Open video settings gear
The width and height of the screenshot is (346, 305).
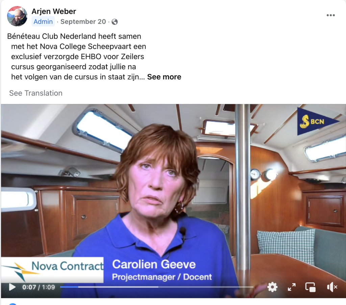(272, 287)
